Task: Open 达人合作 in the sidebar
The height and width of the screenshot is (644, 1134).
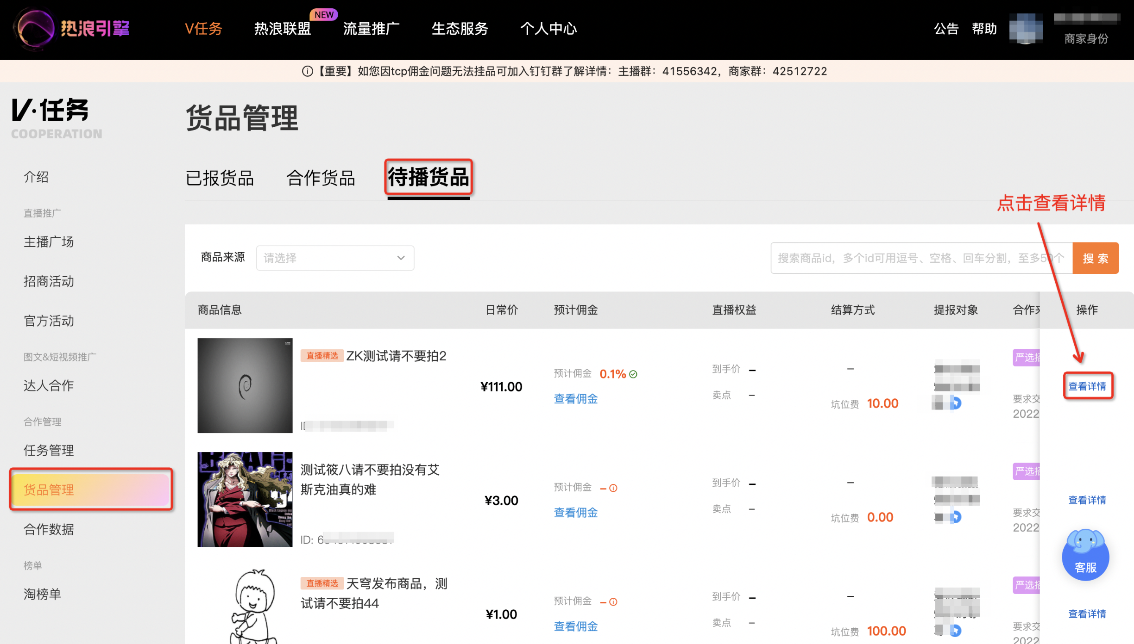Action: coord(49,385)
